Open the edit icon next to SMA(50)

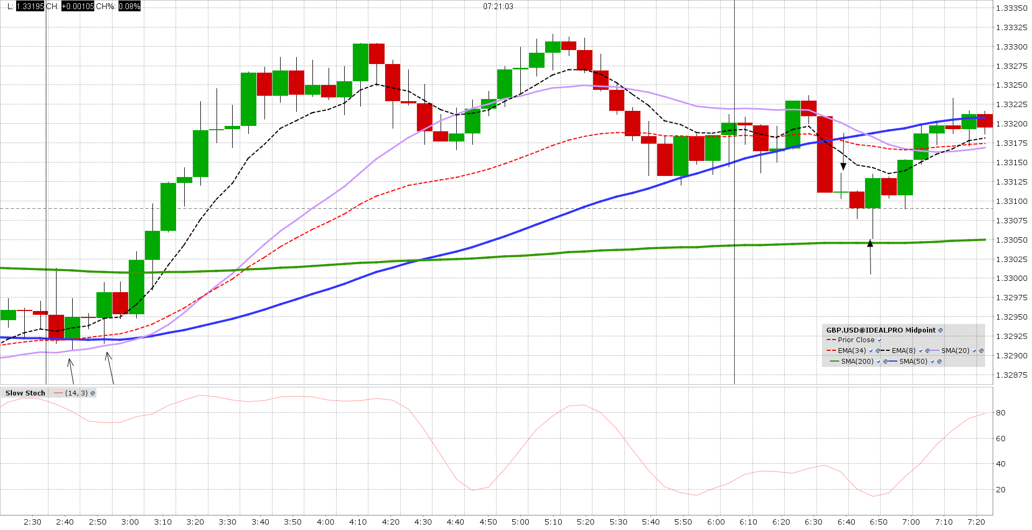coord(939,362)
